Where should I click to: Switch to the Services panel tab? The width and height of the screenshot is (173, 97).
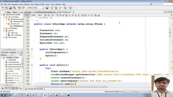click(x=15, y=12)
